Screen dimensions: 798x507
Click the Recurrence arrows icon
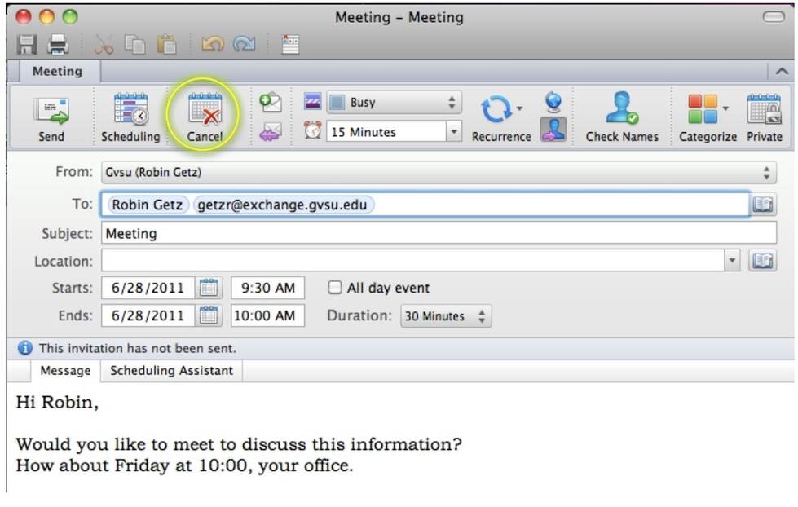pos(496,109)
